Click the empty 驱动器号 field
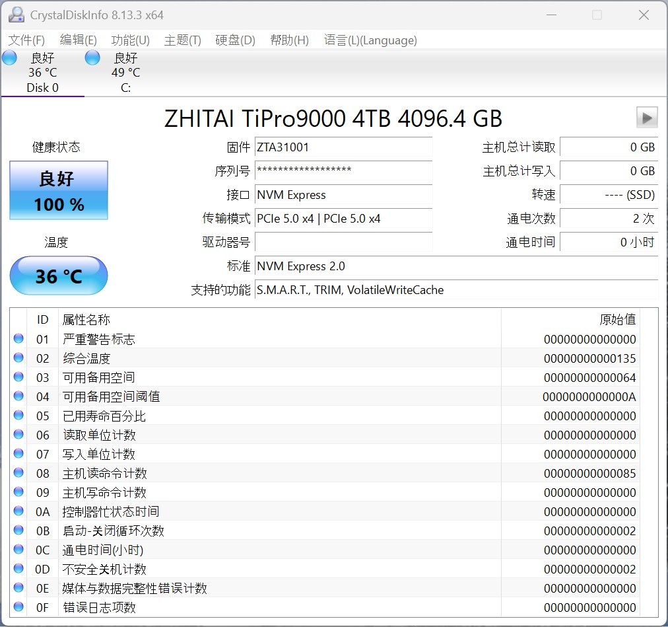Image resolution: width=668 pixels, height=627 pixels. pyautogui.click(x=343, y=242)
